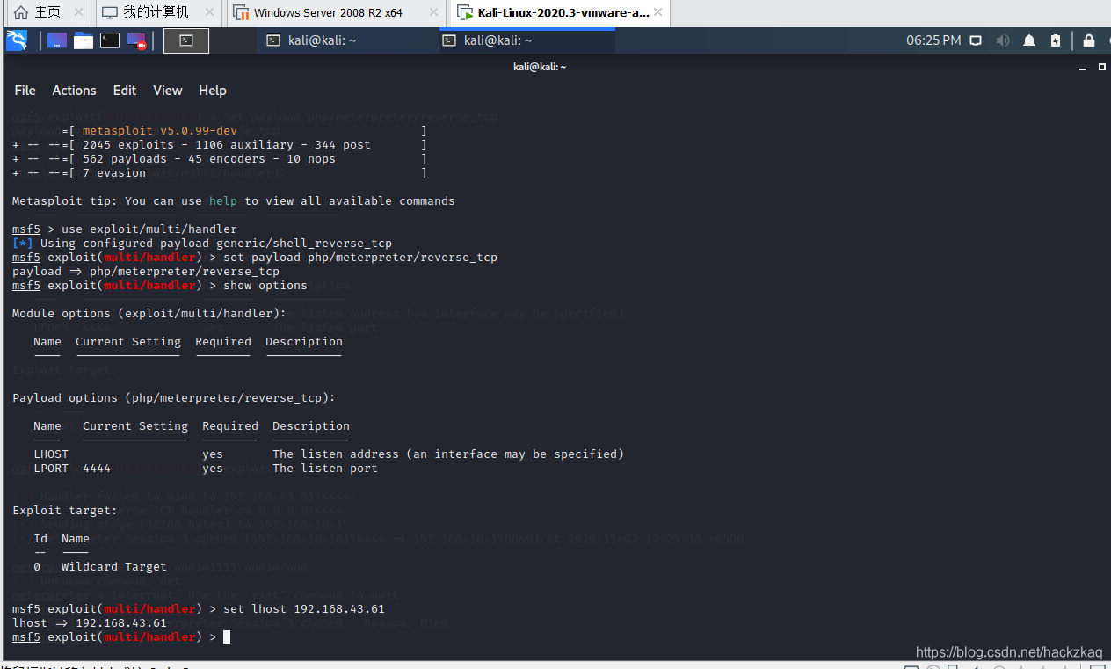Click 'lhost ⇒ 192.168.43.61' output line
Image resolution: width=1111 pixels, height=669 pixels.
pos(90,623)
